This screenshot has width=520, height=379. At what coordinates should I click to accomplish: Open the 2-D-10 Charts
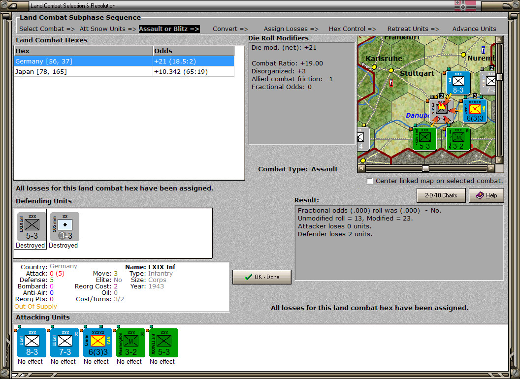[x=441, y=195]
